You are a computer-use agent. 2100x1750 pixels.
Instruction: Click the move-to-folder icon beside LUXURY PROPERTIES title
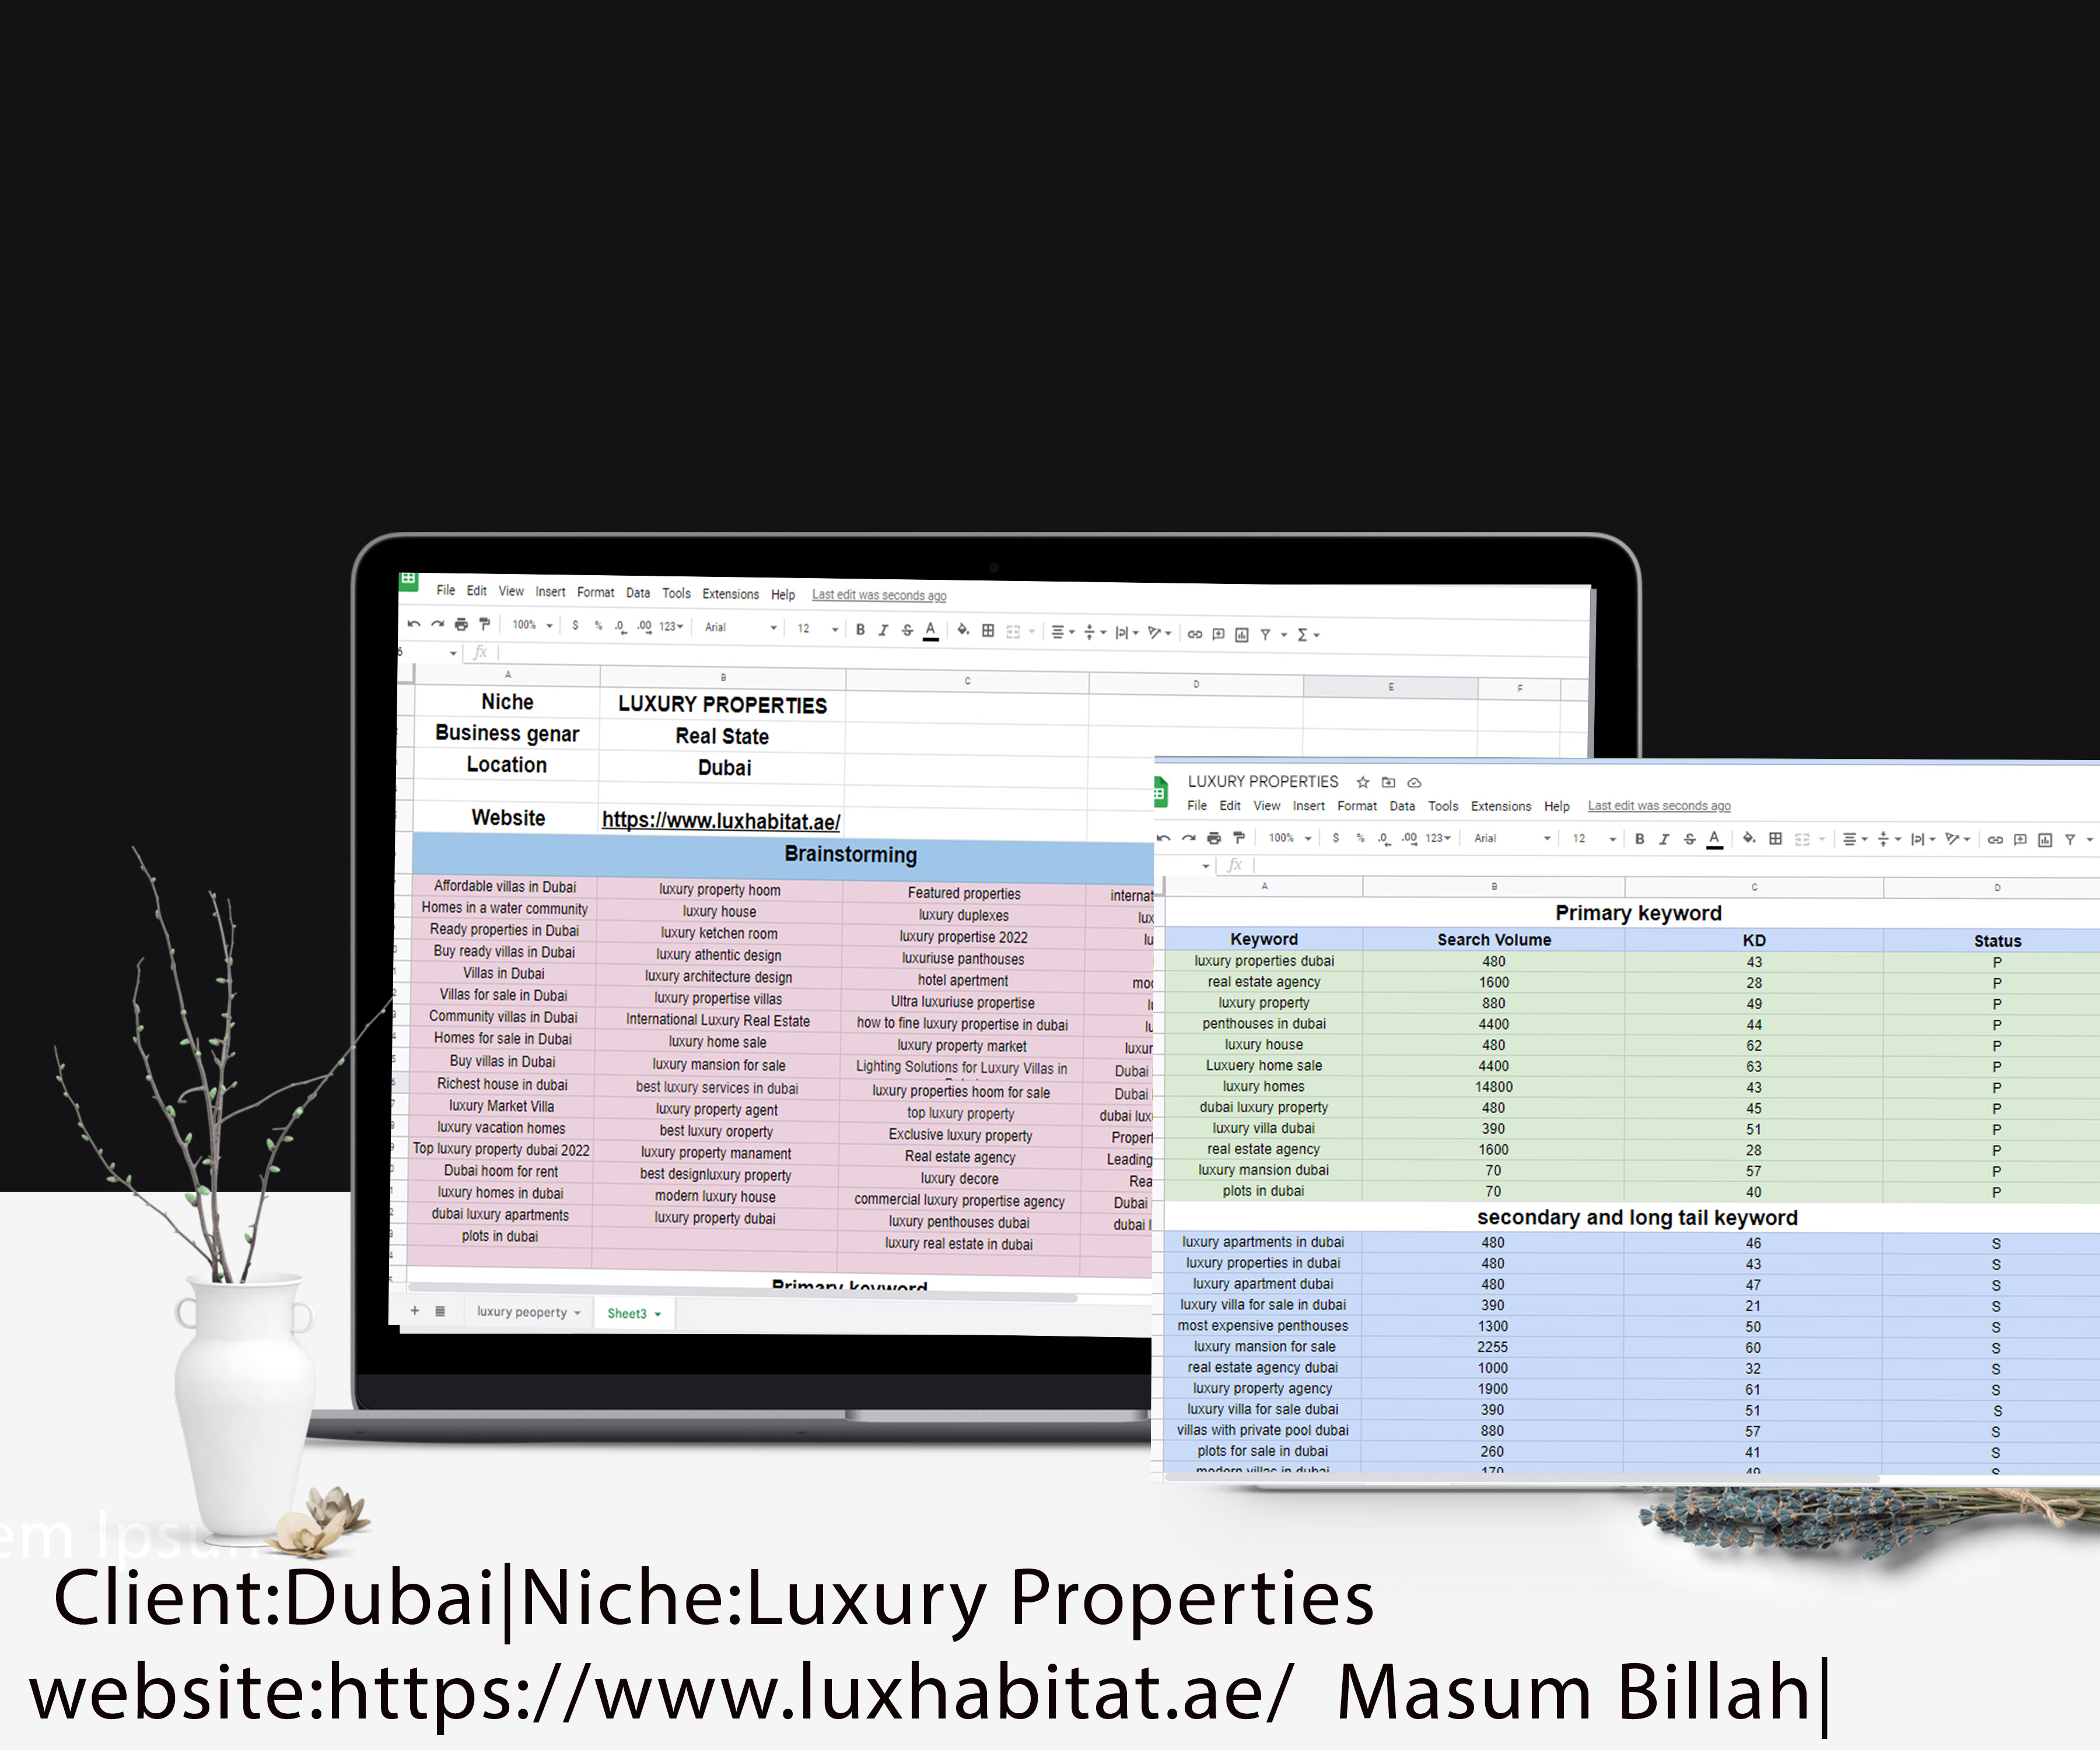coord(1388,782)
